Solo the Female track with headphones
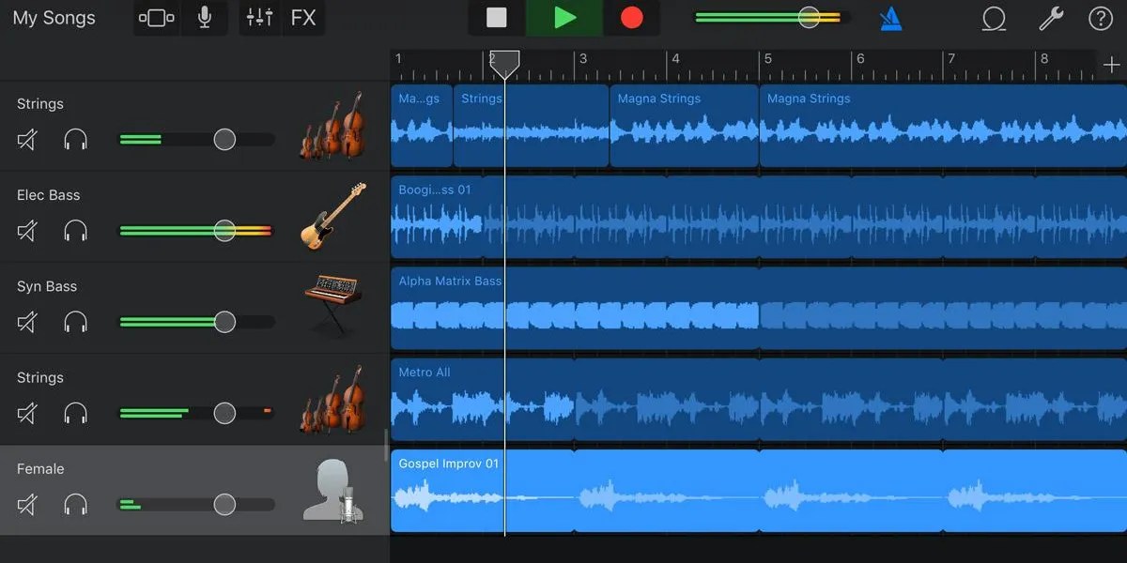The image size is (1127, 563). (75, 505)
